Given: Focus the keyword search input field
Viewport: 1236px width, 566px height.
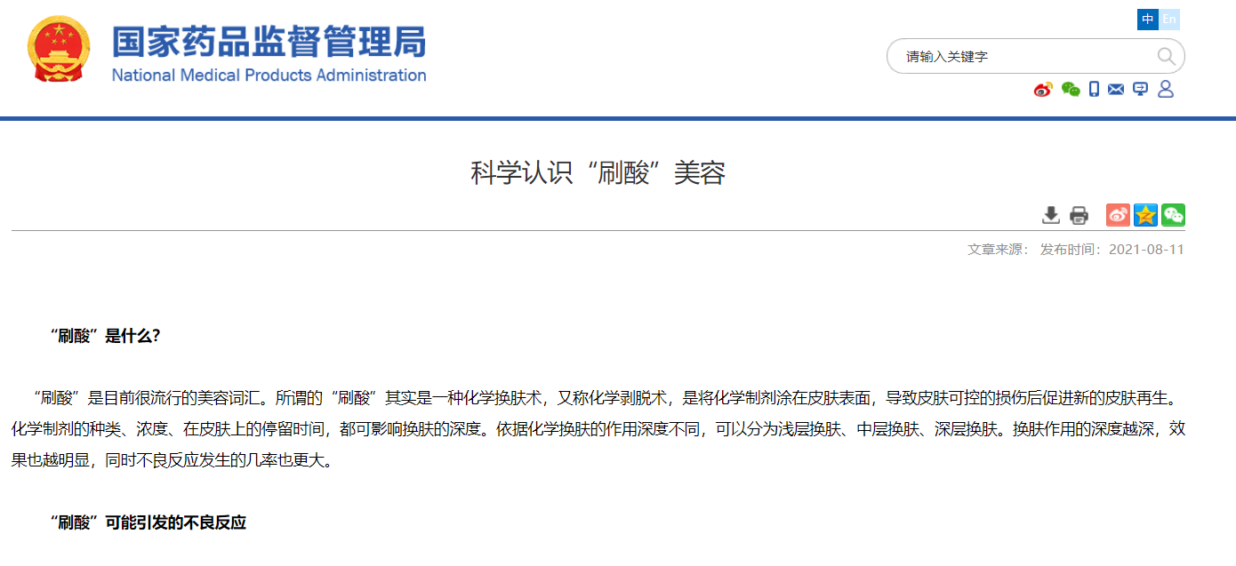Looking at the screenshot, I should 1023,57.
